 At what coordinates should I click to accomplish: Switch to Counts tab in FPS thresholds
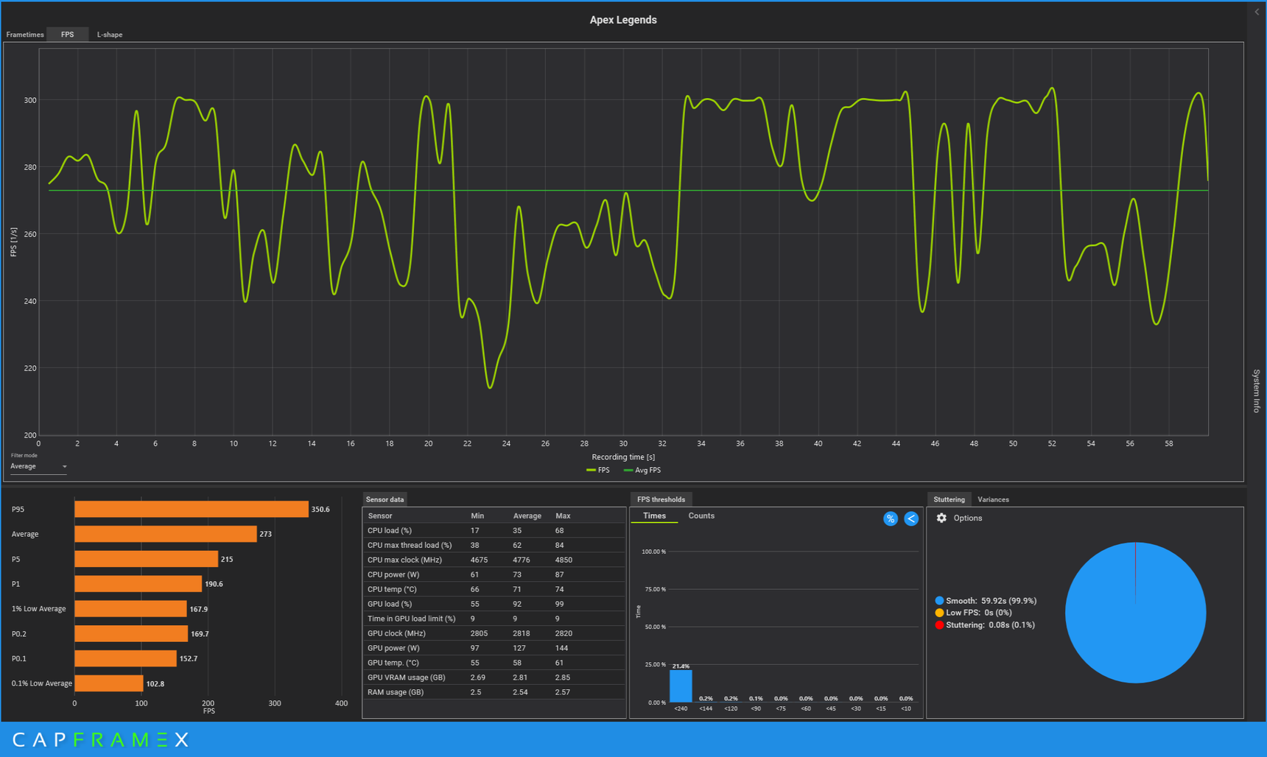(x=701, y=515)
